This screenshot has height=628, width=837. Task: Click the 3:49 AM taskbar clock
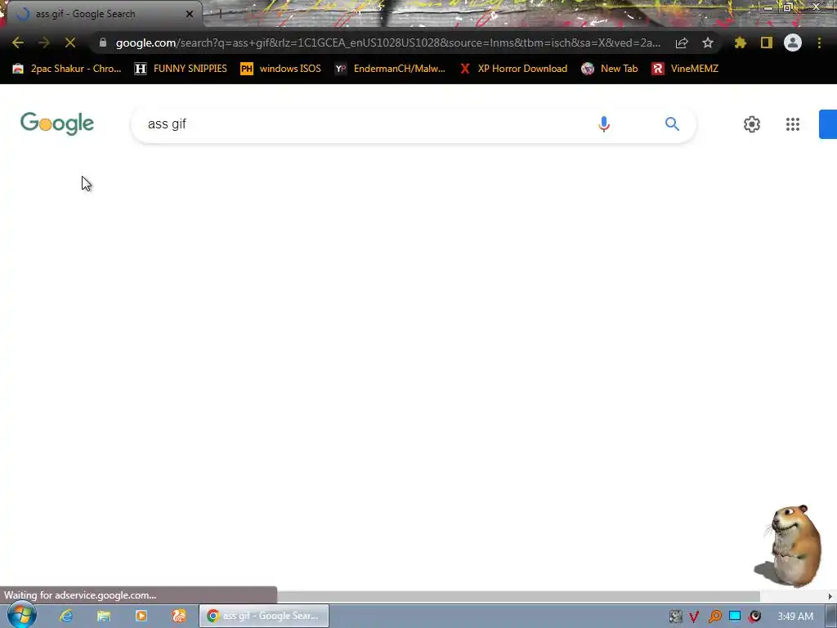(795, 617)
